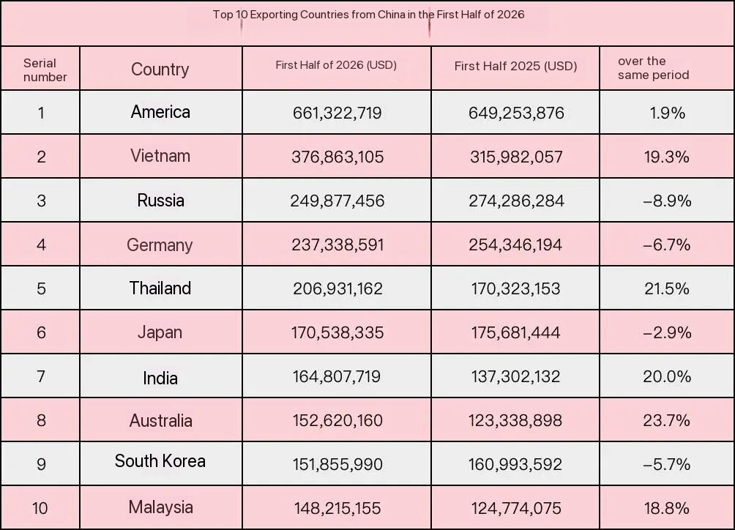The image size is (735, 530).
Task: Click the First Half 2025 (USD) header
Action: (x=515, y=66)
